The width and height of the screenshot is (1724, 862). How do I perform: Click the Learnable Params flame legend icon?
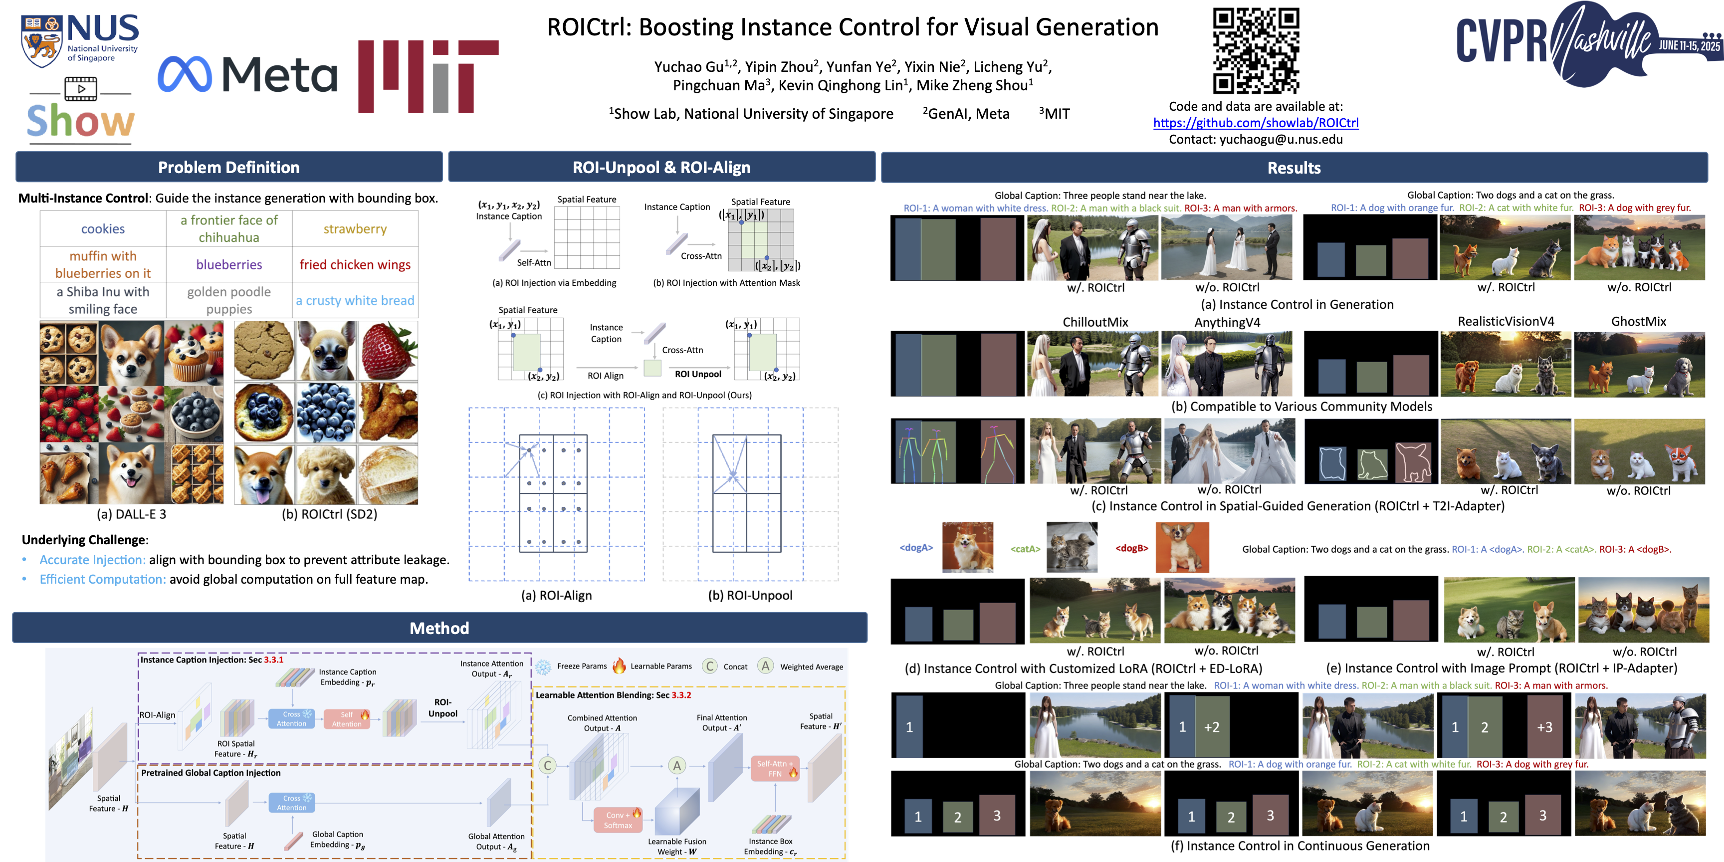(619, 666)
